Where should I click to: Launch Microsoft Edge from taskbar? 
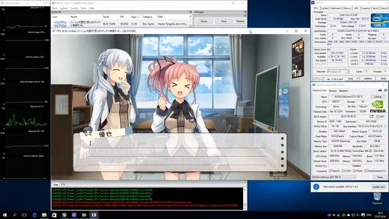34,215
